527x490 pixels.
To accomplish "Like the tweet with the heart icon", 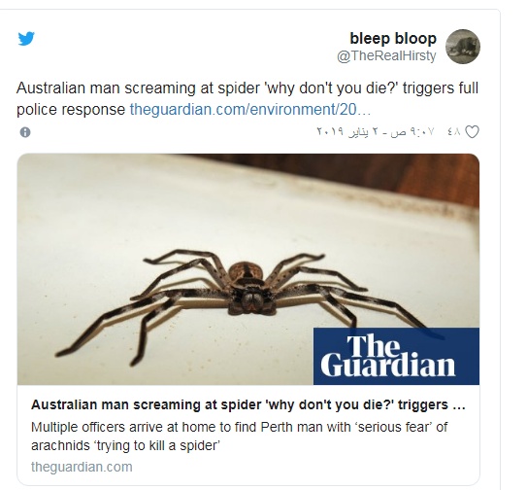I will (472, 131).
